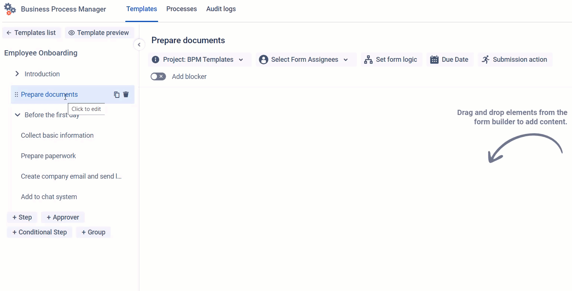Select the Collect basic information step
The width and height of the screenshot is (572, 291).
coord(57,135)
